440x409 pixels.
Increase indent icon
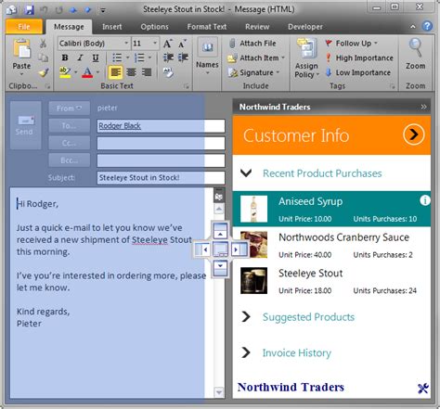(183, 58)
